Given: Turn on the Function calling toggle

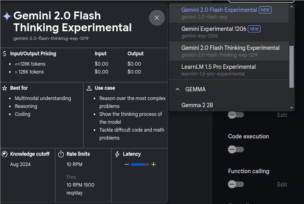Looking at the screenshot, I should 236,184.
